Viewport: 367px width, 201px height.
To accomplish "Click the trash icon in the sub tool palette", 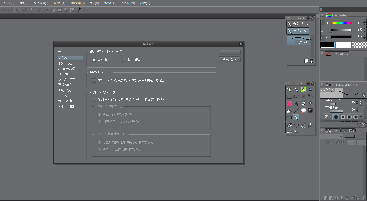I will pyautogui.click(x=311, y=61).
